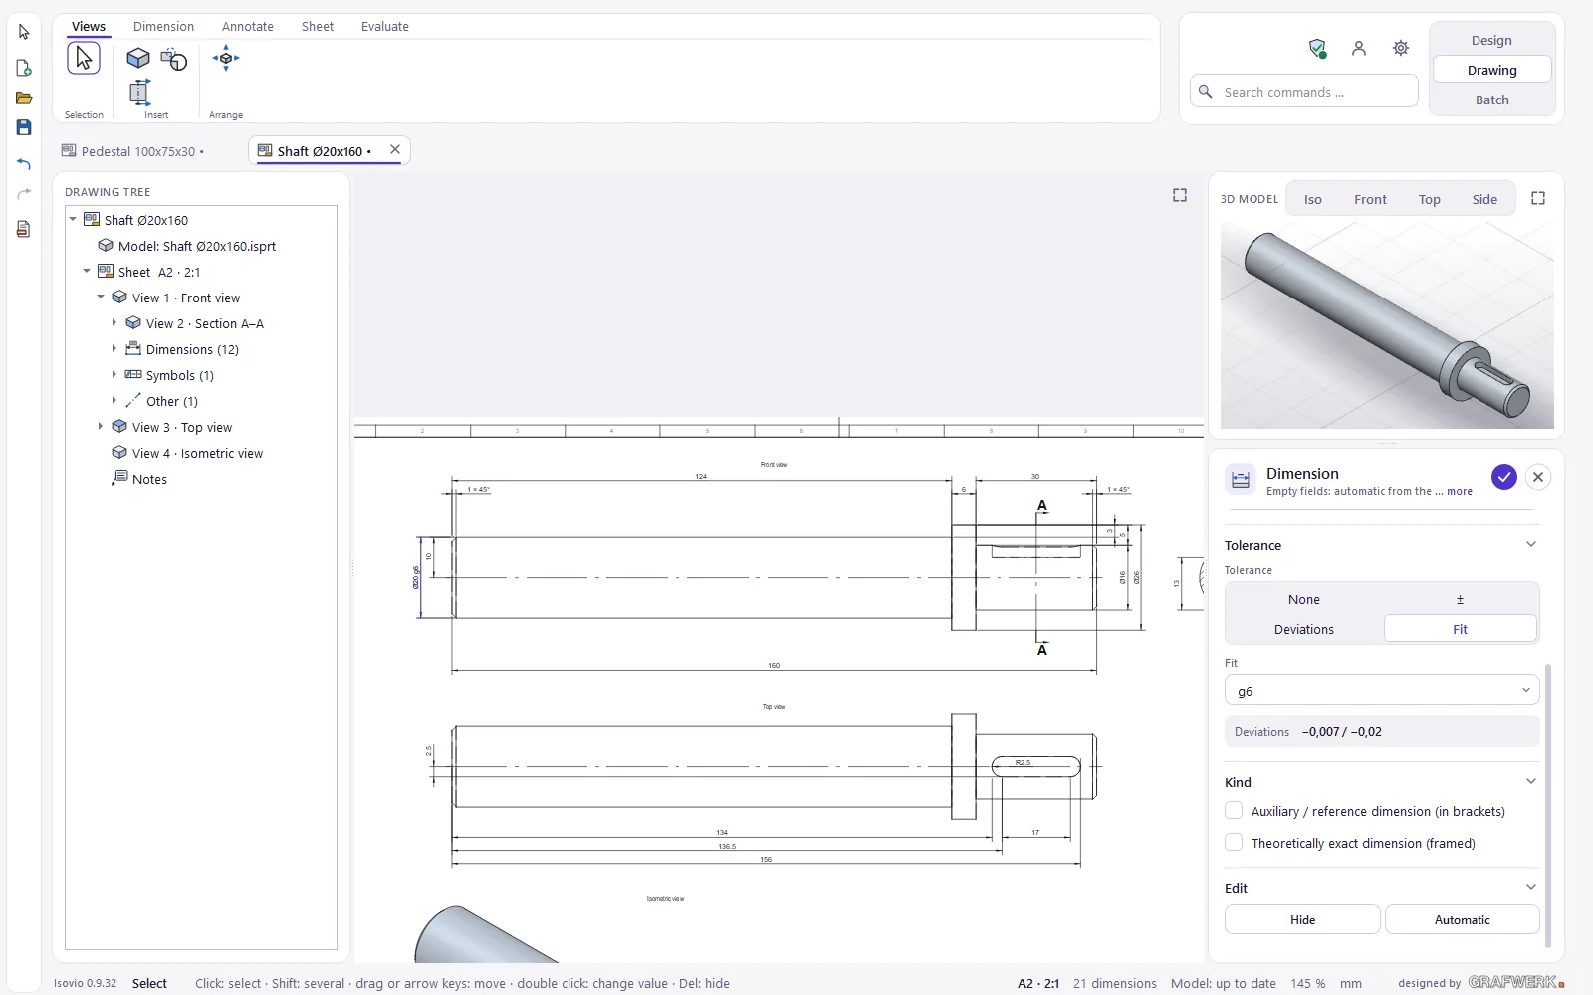Click the Hide button
The height and width of the screenshot is (995, 1593).
point(1302,920)
